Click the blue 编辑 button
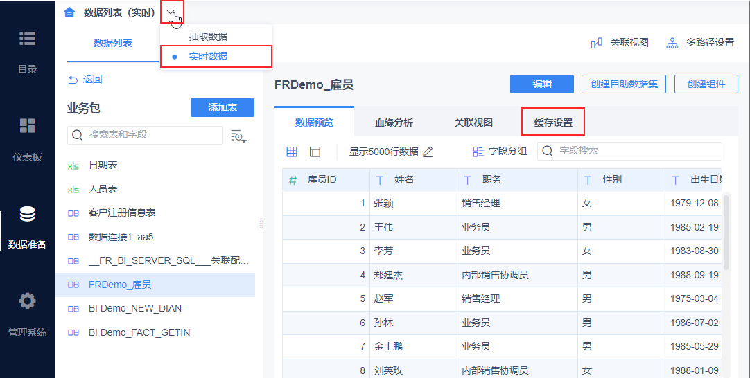Screen dimensions: 750x378 point(542,84)
